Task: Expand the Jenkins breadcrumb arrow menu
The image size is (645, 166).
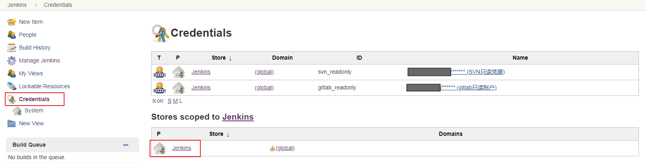Action: 36,5
